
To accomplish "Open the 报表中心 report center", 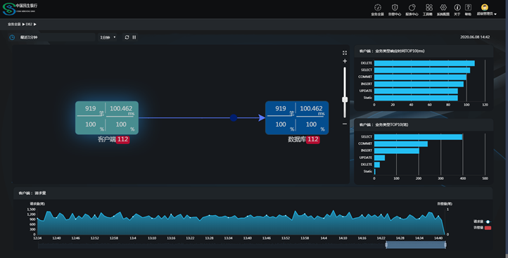I will pos(412,10).
